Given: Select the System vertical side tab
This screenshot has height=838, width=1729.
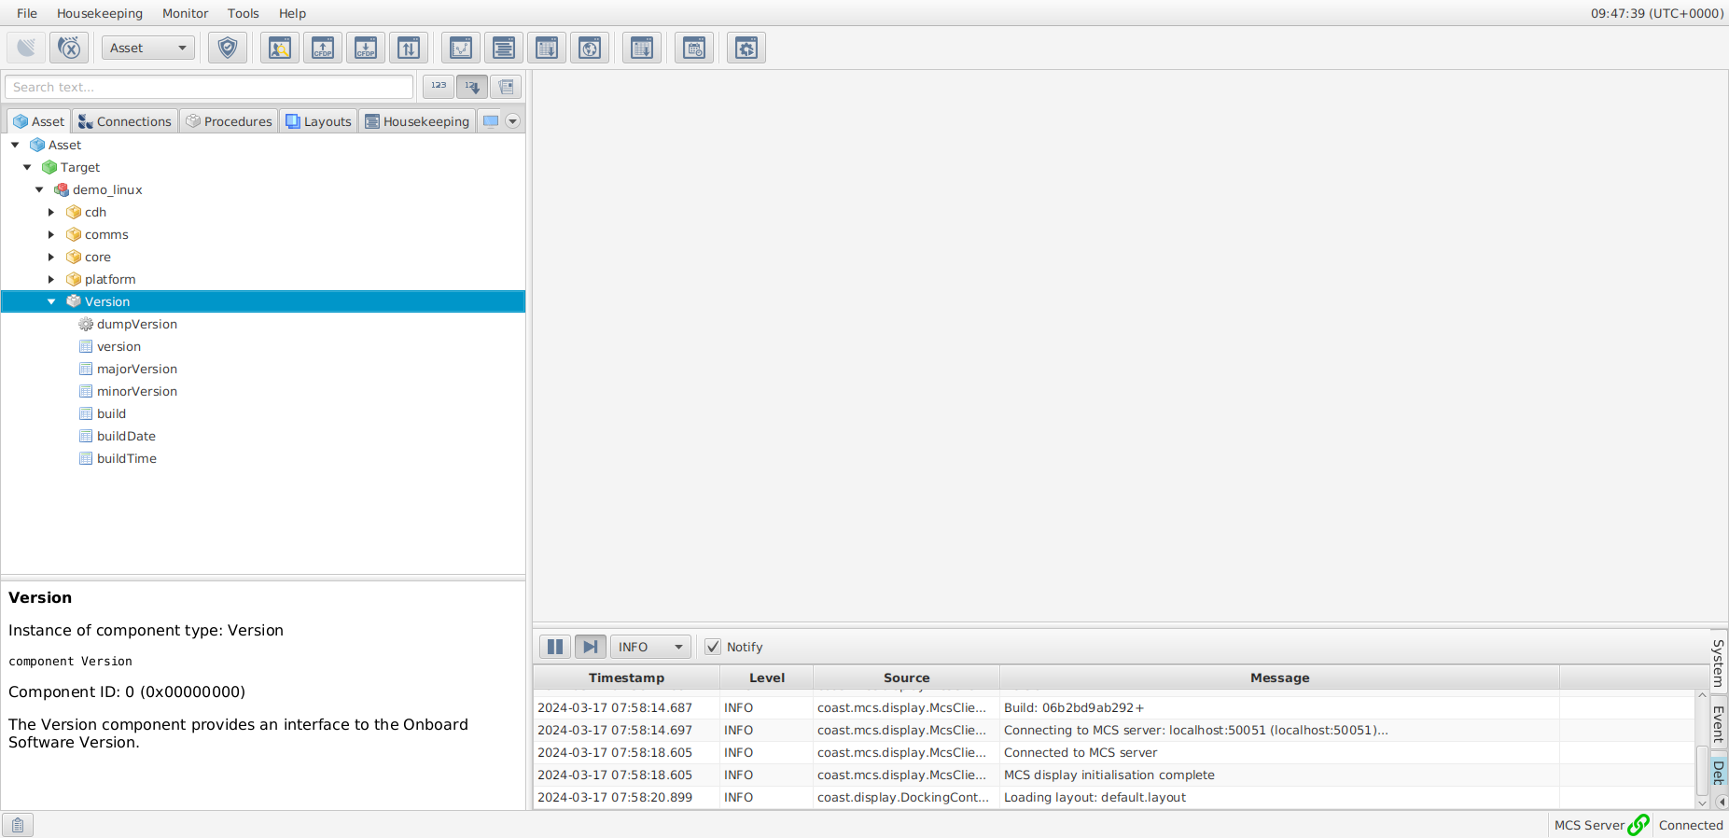Looking at the screenshot, I should (1719, 663).
